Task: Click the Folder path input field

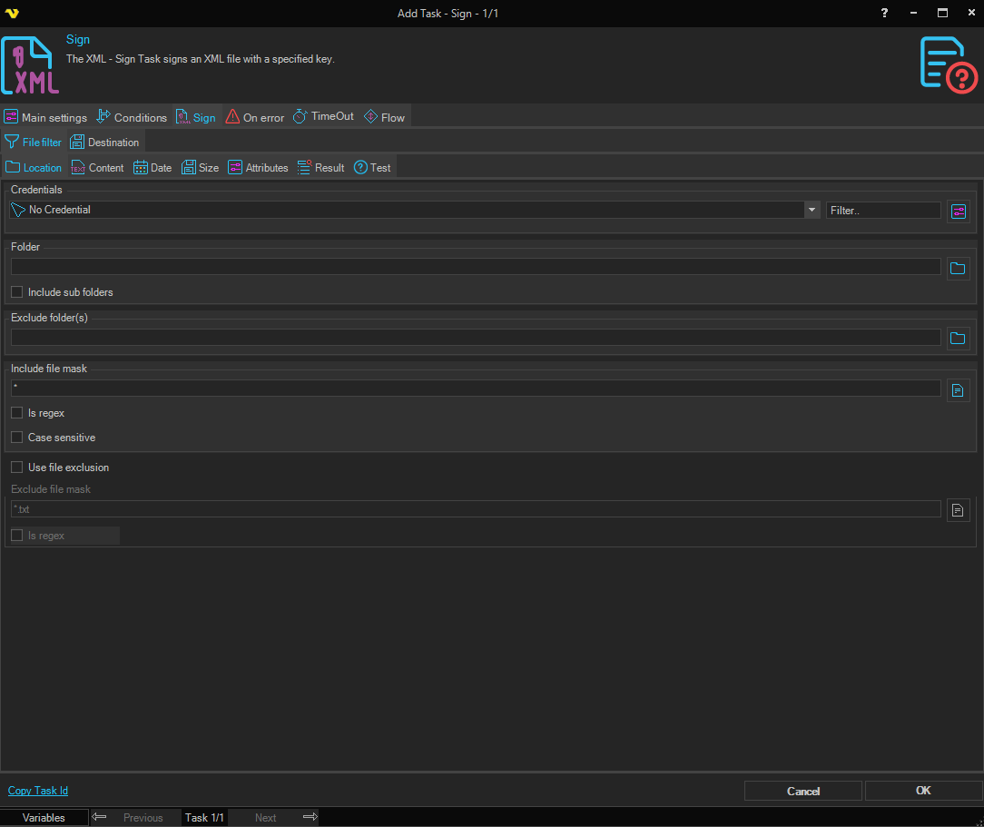Action: (x=475, y=267)
